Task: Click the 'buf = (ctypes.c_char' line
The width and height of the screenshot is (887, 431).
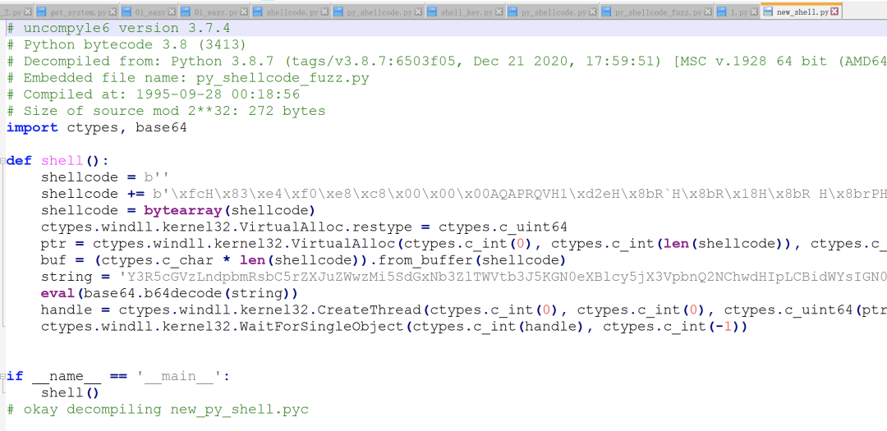Action: pos(304,260)
